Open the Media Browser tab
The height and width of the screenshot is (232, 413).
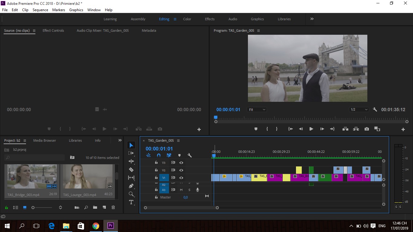[x=44, y=140]
